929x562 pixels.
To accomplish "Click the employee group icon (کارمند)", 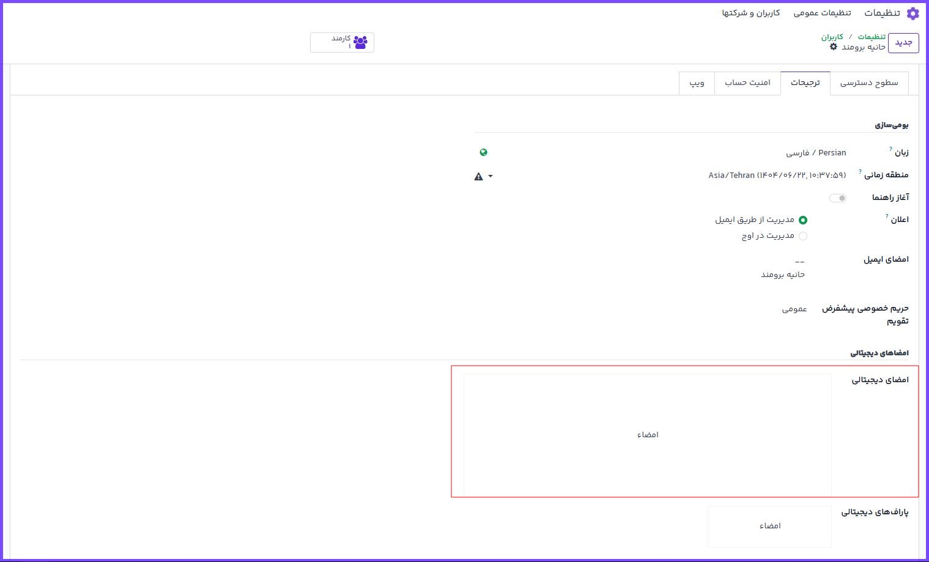I will pos(360,42).
